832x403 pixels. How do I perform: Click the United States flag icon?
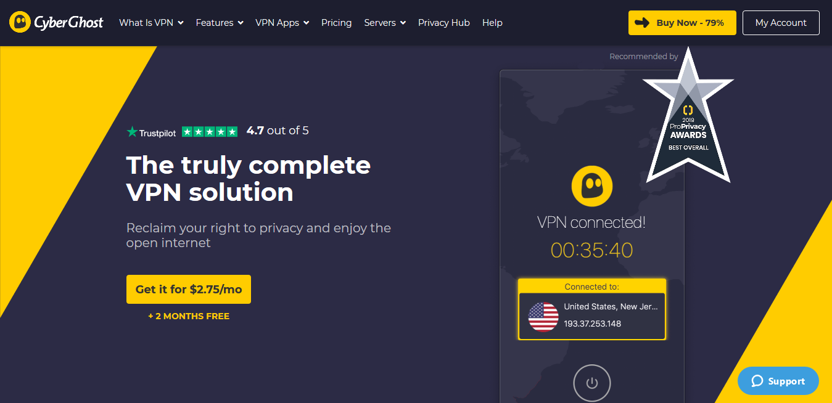pos(543,317)
